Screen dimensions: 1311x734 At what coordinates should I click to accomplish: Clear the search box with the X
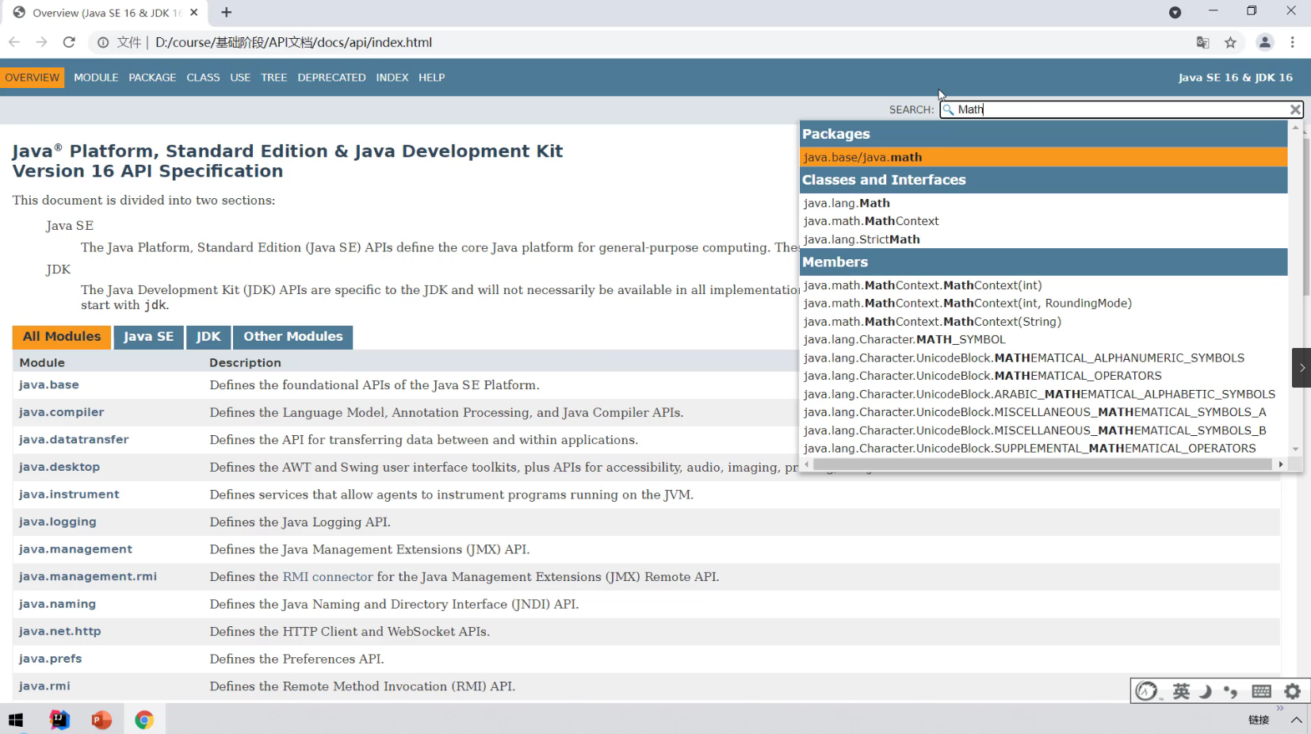click(x=1295, y=109)
